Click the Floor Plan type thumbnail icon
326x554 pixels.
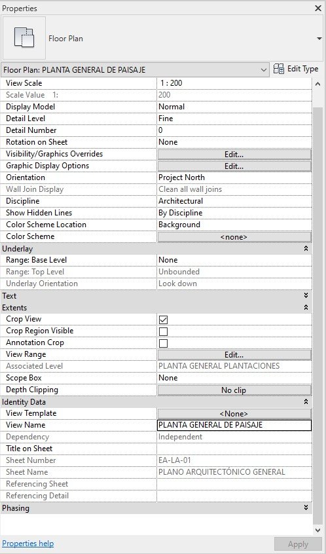click(x=24, y=38)
